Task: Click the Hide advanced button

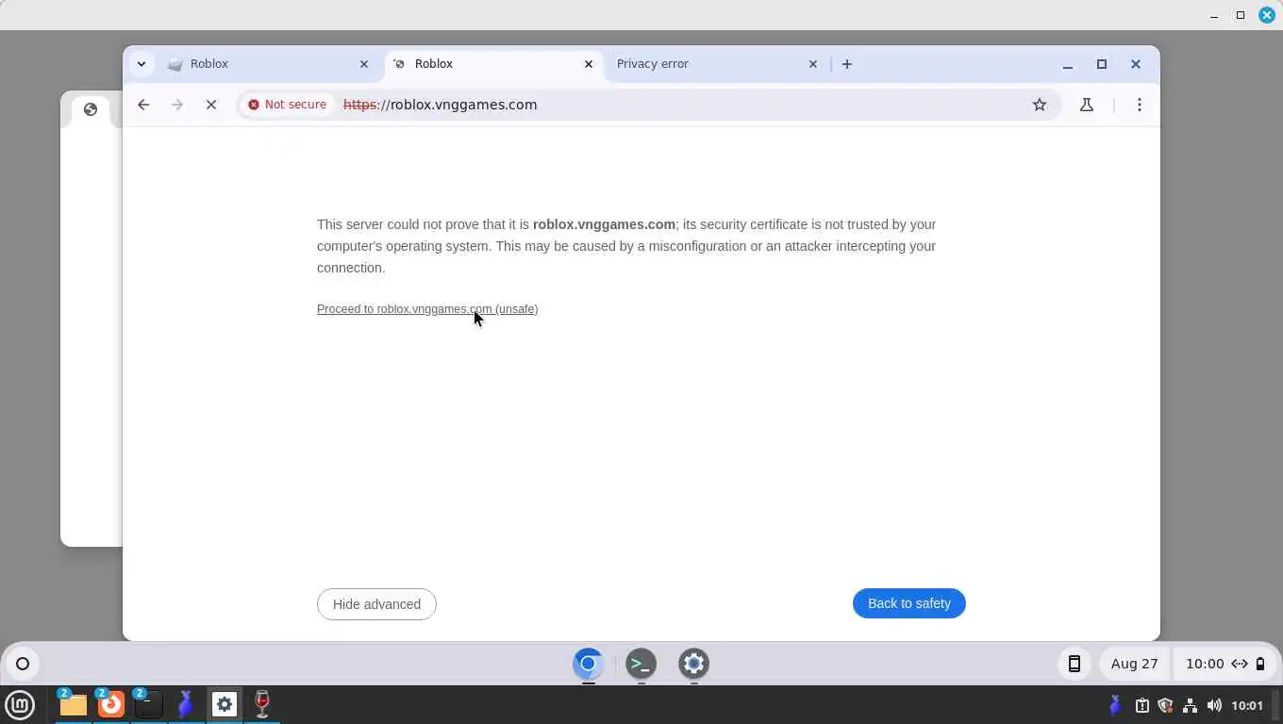Action: tap(376, 604)
